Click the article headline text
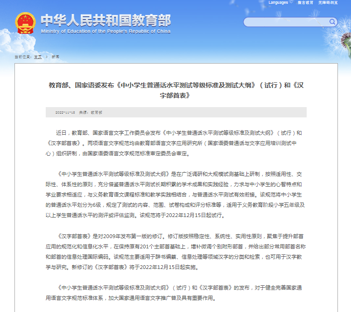The width and height of the screenshot is (351, 312). coord(176,90)
